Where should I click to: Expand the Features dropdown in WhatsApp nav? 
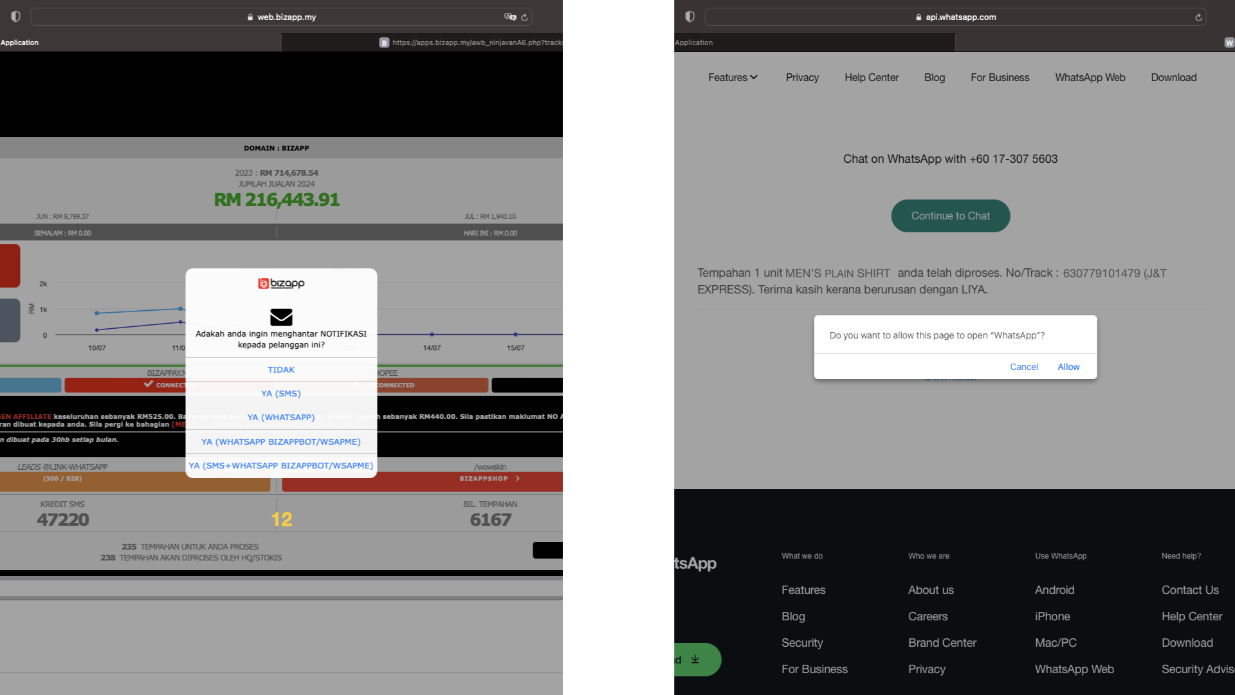pyautogui.click(x=733, y=77)
